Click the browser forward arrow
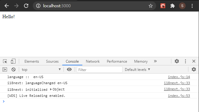199x112 pixels. (x=16, y=6)
